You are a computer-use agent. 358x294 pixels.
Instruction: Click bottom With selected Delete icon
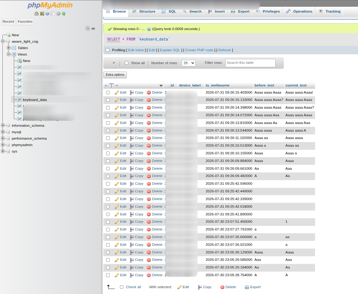pyautogui.click(x=222, y=287)
